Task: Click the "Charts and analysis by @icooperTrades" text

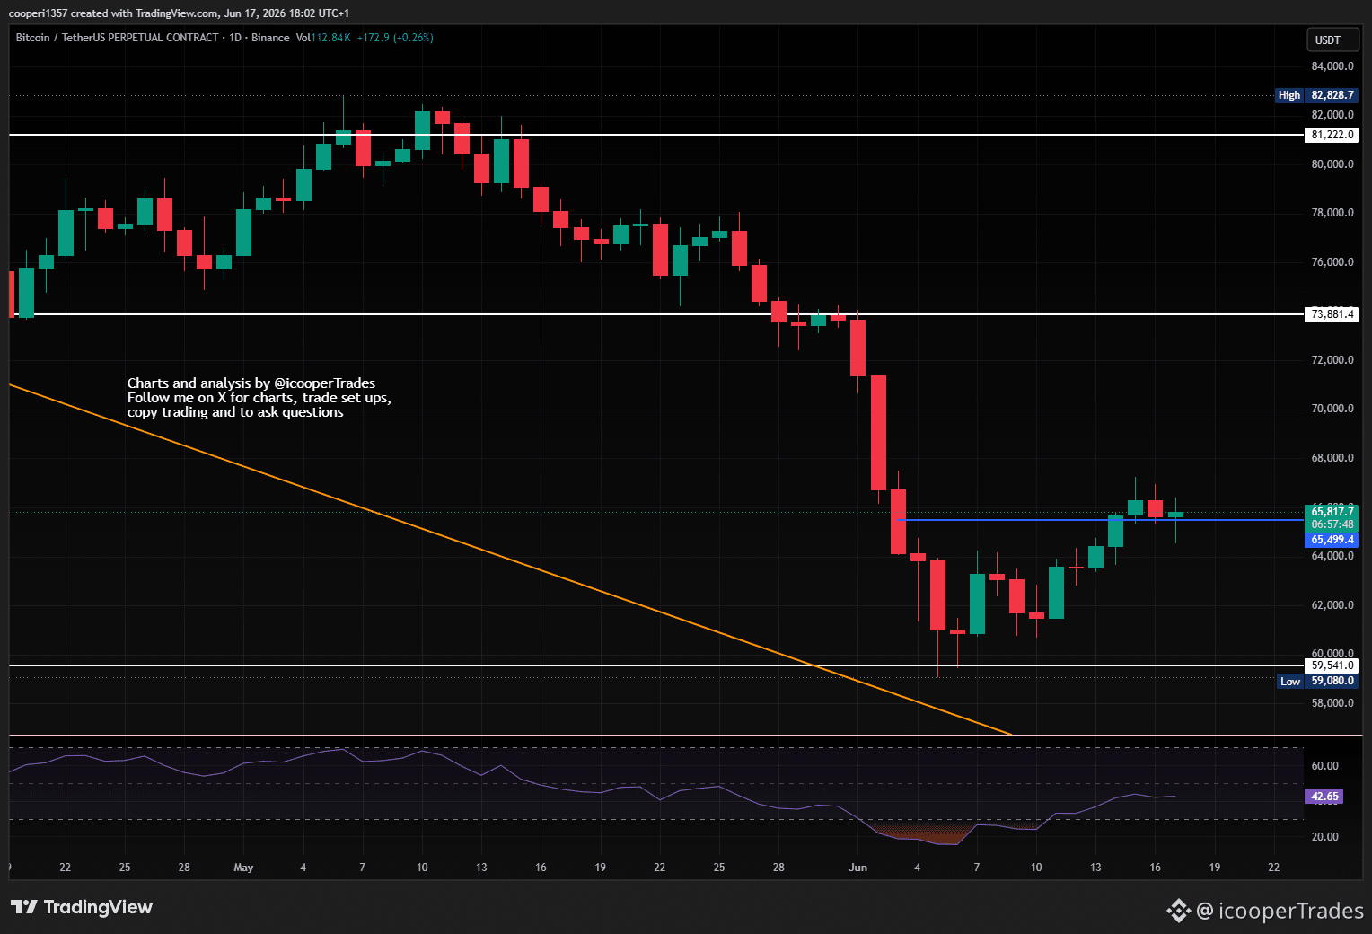Action: coord(251,383)
